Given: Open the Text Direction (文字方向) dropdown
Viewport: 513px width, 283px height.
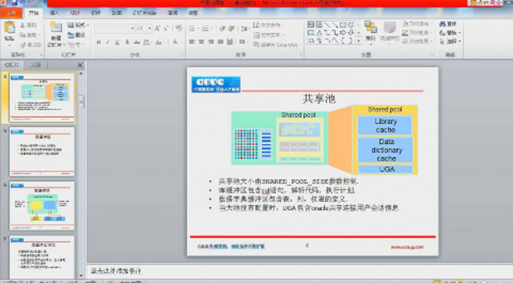Looking at the screenshot, I should point(268,24).
